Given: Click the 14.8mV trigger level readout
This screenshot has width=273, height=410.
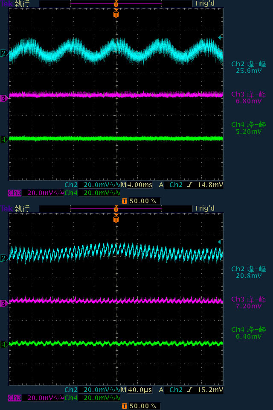Looking at the screenshot, I should (210, 185).
